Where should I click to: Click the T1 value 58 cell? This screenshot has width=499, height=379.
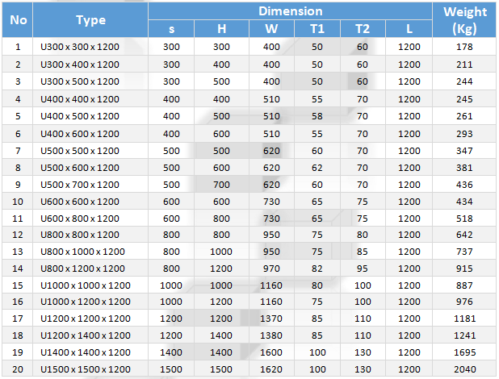click(317, 115)
